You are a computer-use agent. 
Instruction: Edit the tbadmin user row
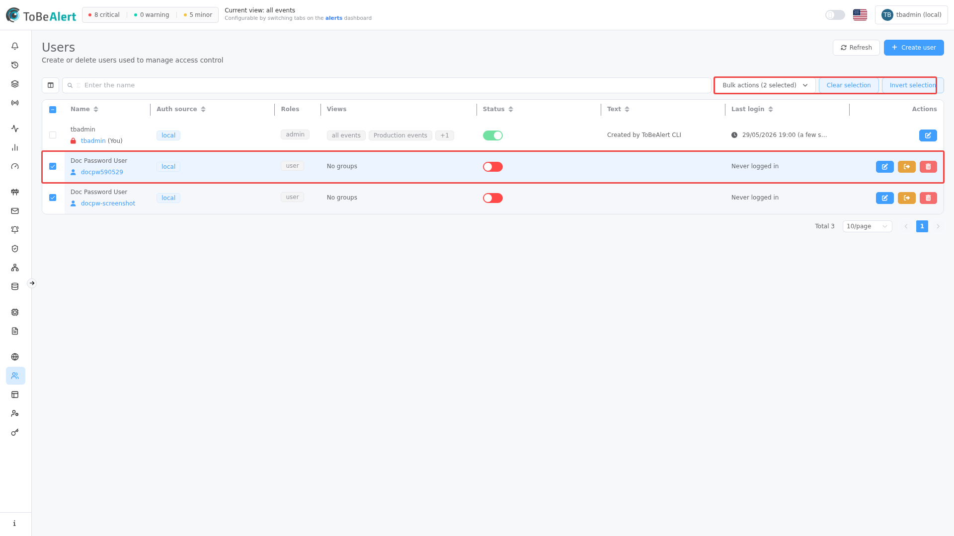[x=928, y=135]
